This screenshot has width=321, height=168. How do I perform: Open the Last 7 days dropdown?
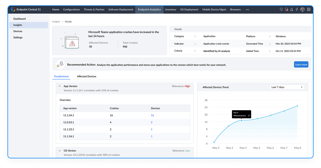tap(287, 87)
